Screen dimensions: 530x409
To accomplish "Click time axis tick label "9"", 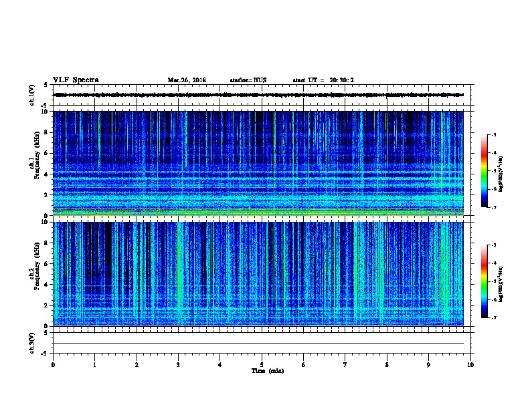I will pyautogui.click(x=428, y=365).
